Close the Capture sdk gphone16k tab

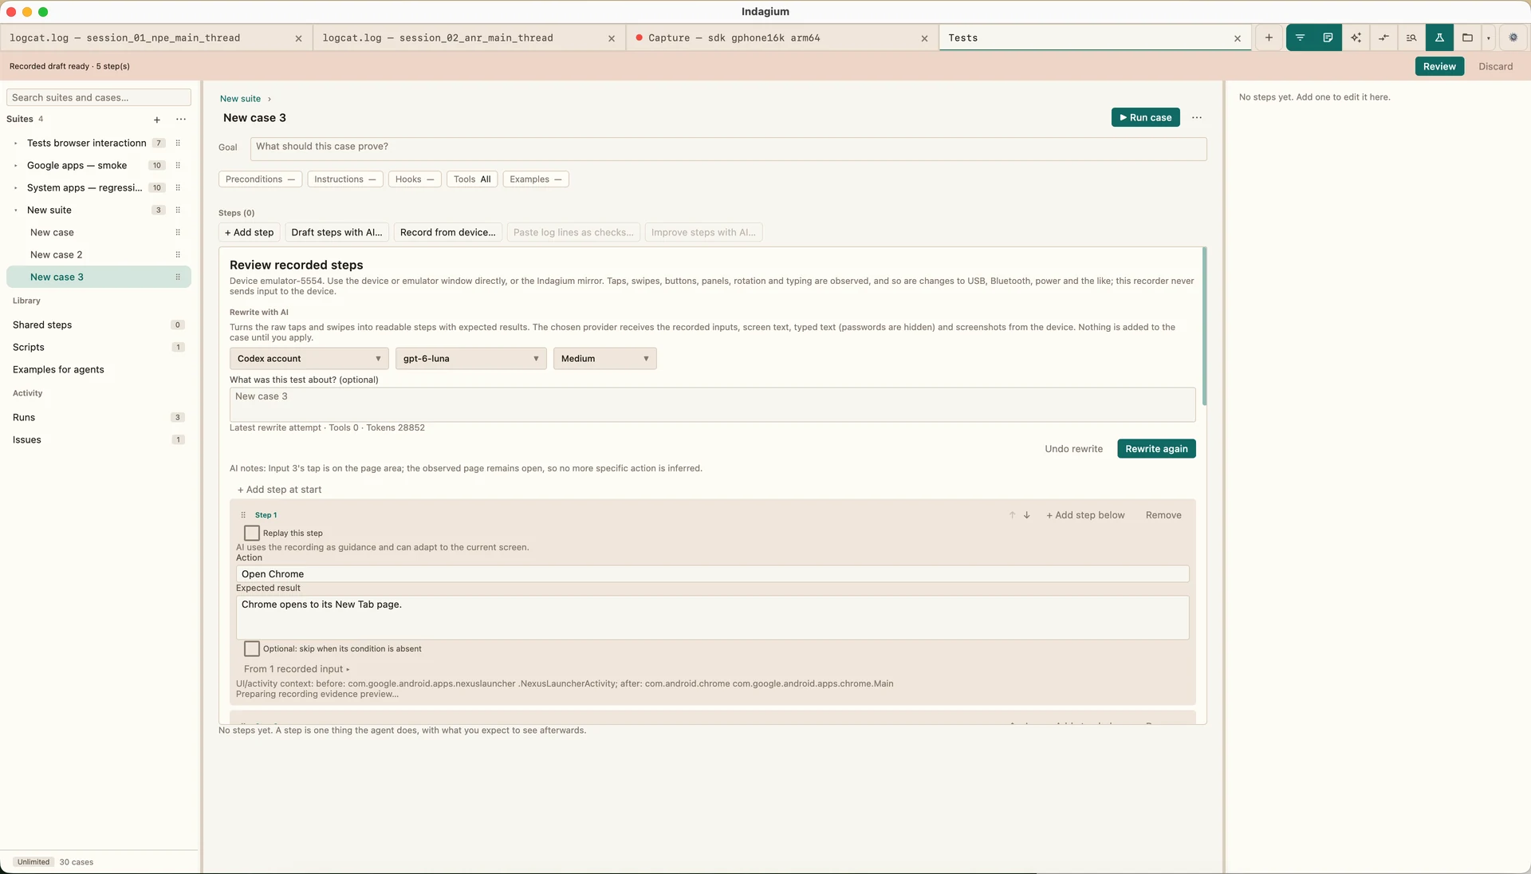(924, 38)
